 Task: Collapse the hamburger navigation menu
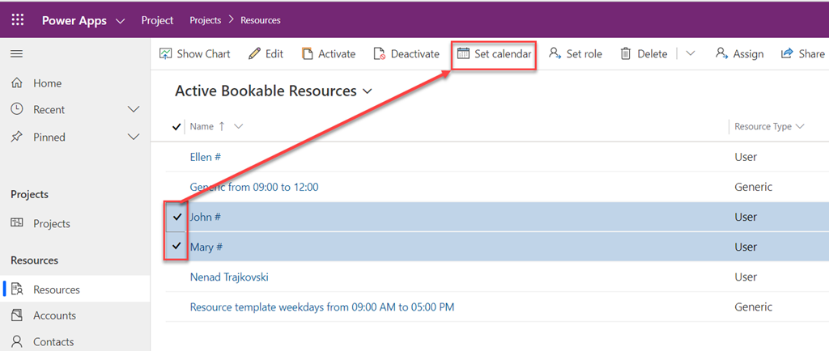tap(16, 53)
